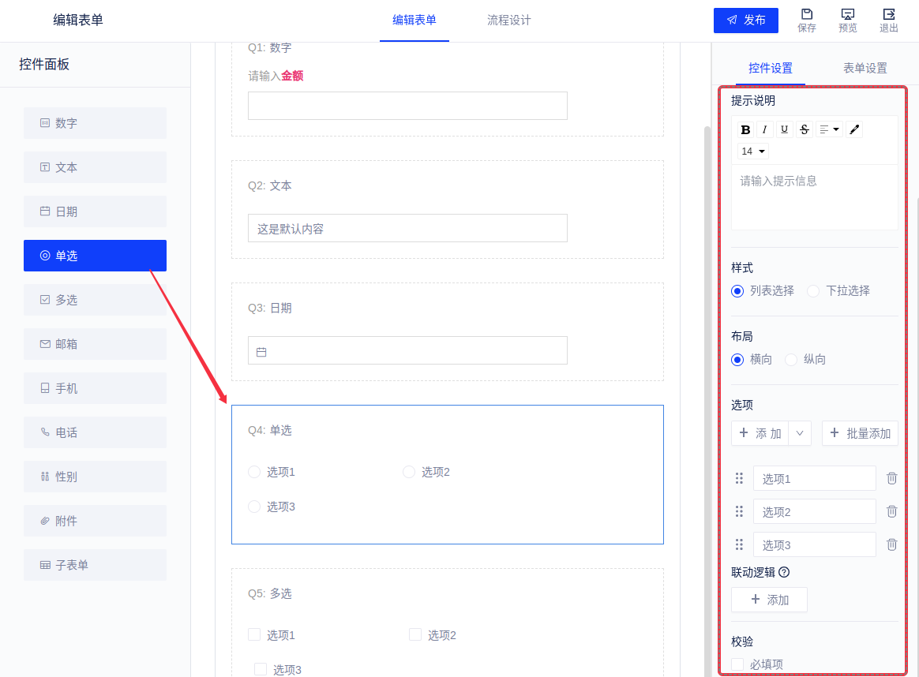Enable the 必填项 checkbox
The image size is (919, 677).
coord(737,664)
